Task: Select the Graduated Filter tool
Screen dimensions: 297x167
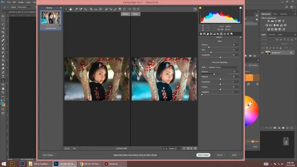Action: pyautogui.click(x=120, y=9)
